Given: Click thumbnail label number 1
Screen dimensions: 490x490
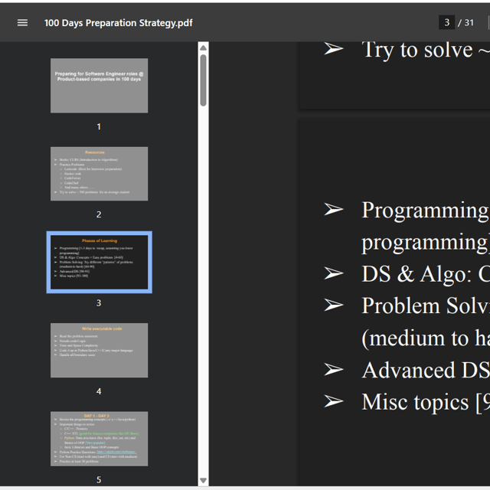Looking at the screenshot, I should pyautogui.click(x=99, y=126).
